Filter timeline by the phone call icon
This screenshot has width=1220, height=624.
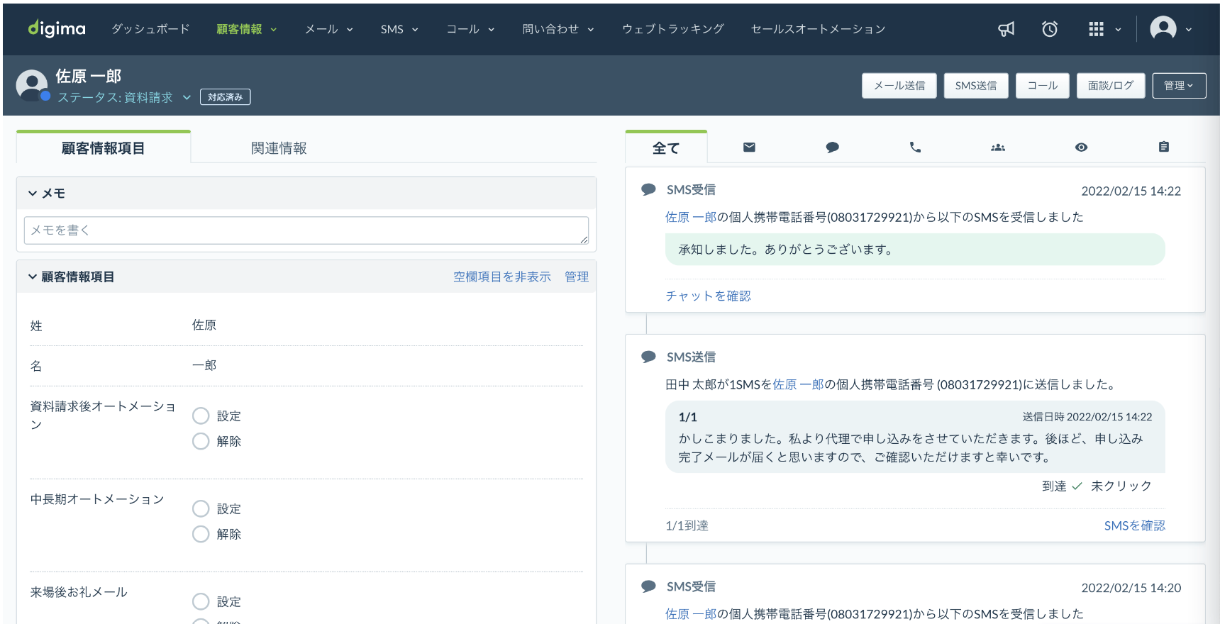point(915,147)
